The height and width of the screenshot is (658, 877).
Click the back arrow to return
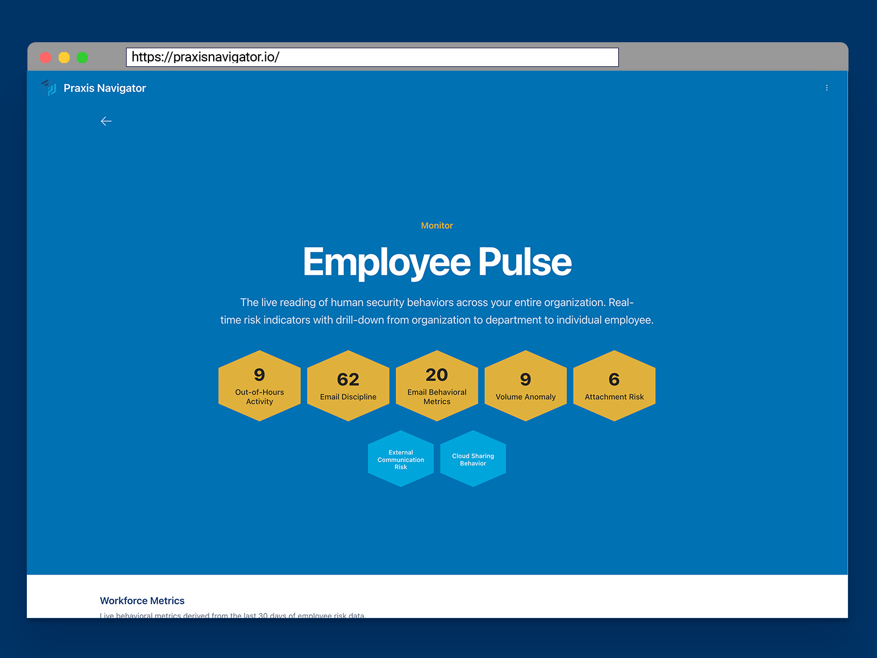(106, 121)
